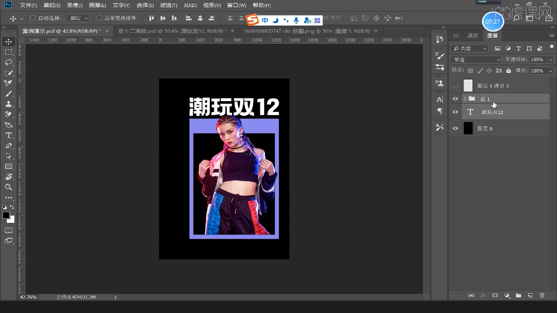The image size is (557, 313).
Task: Select the Horizontal Type tool
Action: [8, 135]
